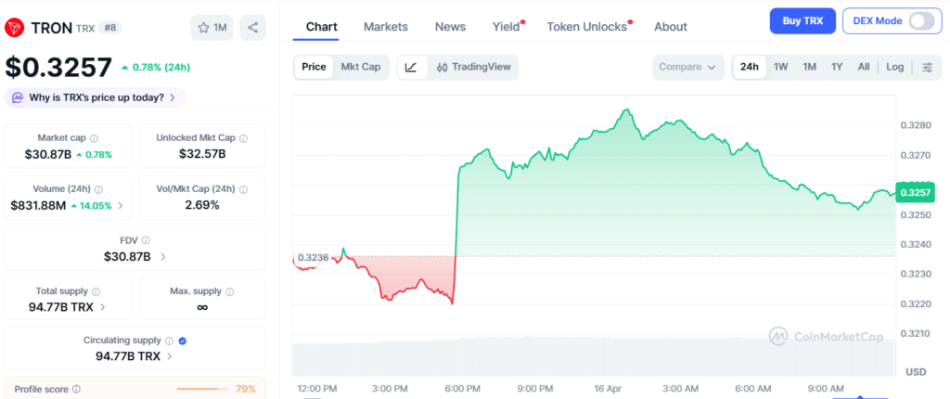950x399 pixels.
Task: Toggle the DEX Mode switch
Action: pyautogui.click(x=921, y=21)
